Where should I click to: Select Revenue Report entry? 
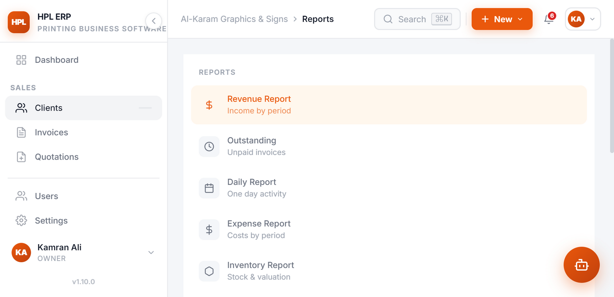(389, 105)
